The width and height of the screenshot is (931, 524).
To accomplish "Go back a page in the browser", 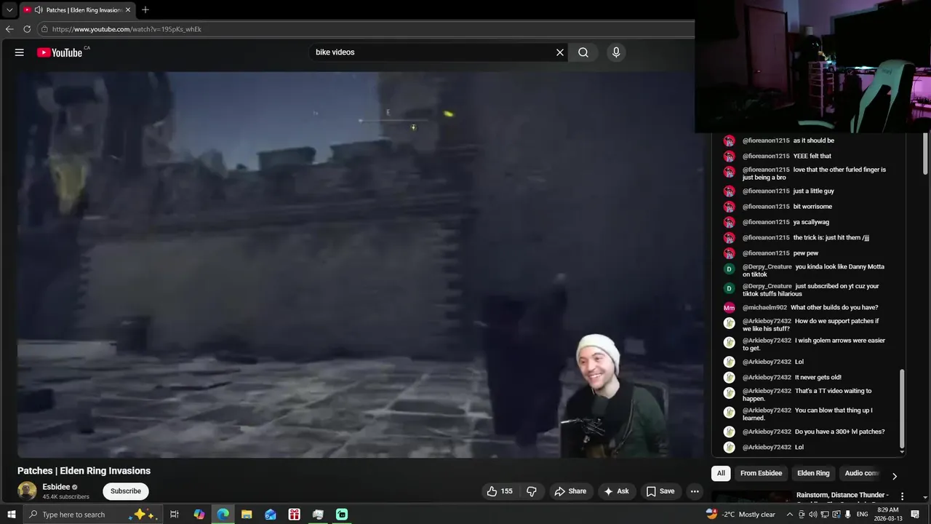I will (9, 29).
